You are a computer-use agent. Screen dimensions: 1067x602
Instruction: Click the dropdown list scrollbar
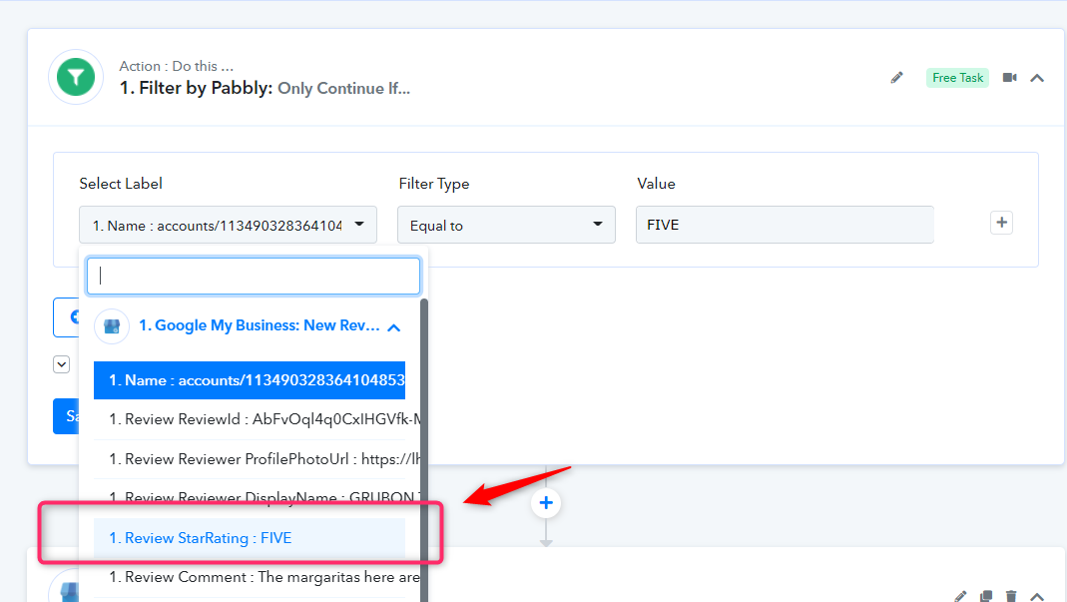pyautogui.click(x=424, y=449)
